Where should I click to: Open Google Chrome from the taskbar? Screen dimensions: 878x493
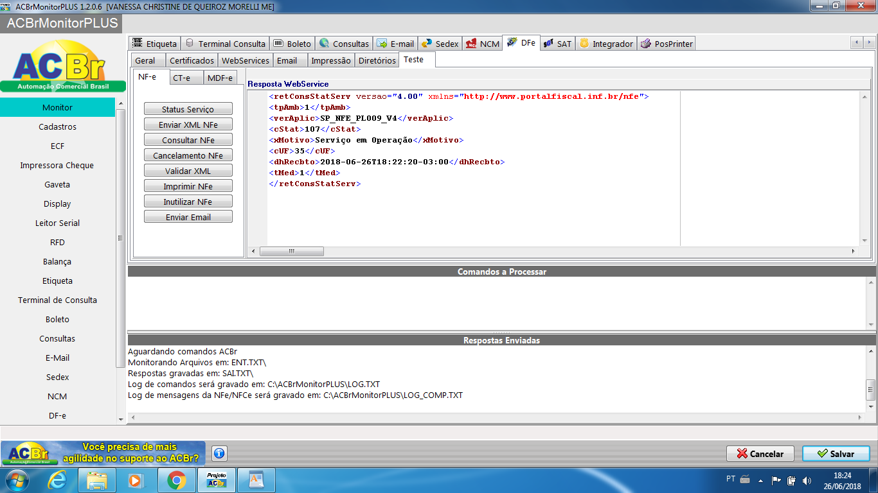pos(177,480)
